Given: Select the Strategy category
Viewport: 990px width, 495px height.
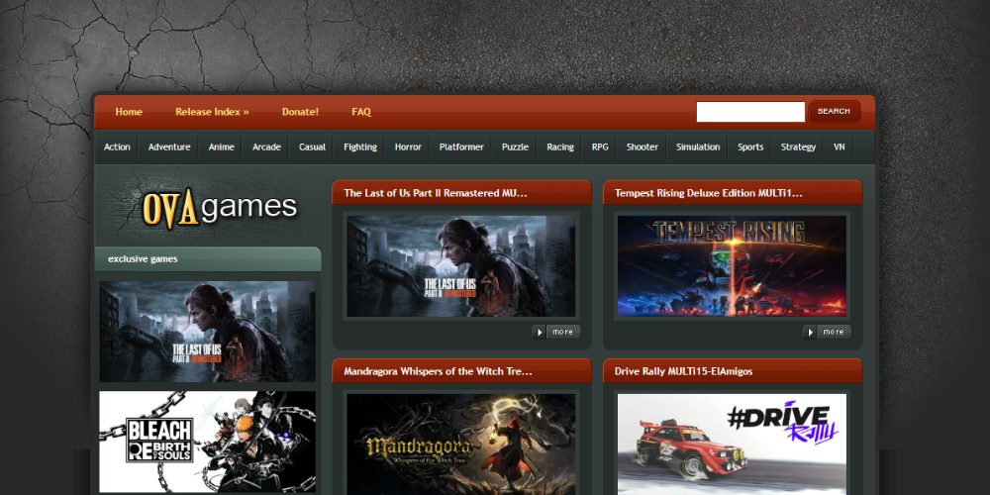Looking at the screenshot, I should coord(798,148).
